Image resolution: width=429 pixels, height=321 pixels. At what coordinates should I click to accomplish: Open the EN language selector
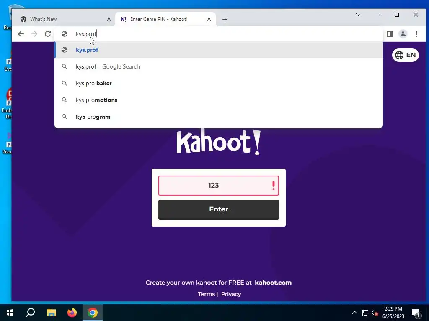[x=406, y=55]
